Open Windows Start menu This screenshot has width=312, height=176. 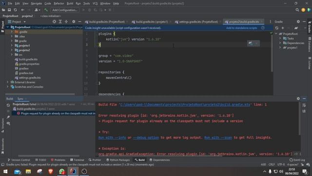click(x=5, y=172)
